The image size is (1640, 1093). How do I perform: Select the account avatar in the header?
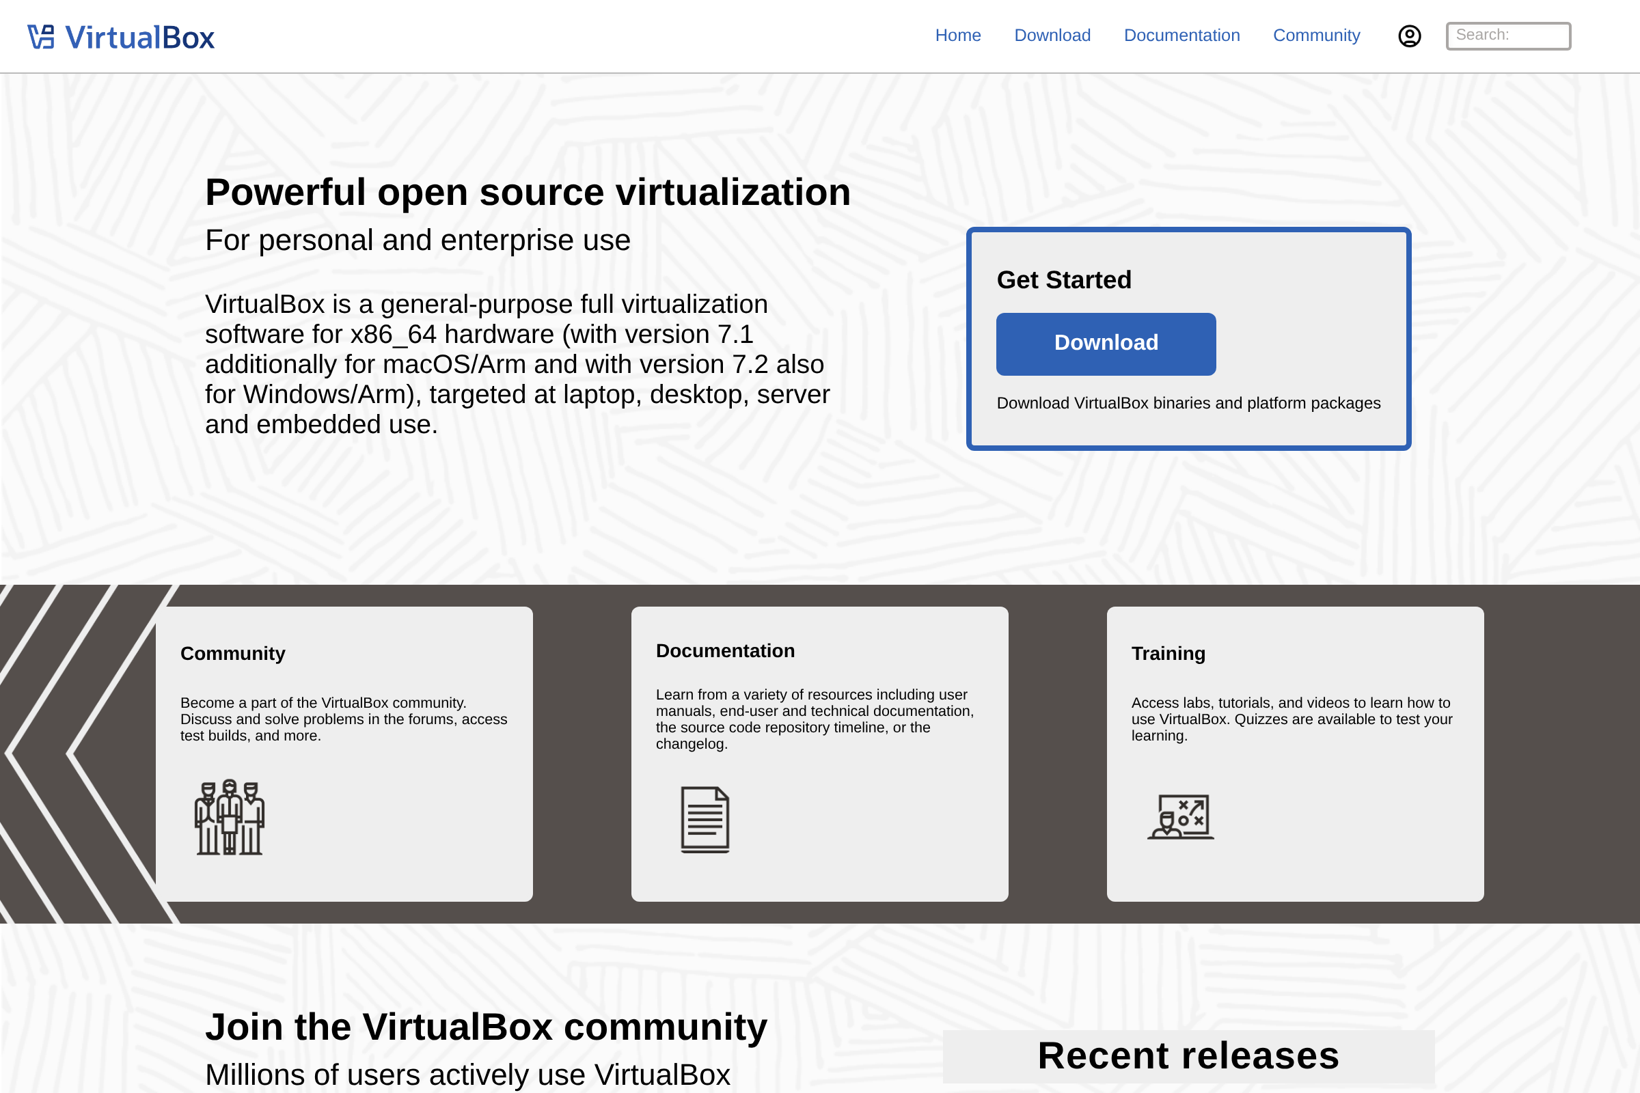click(x=1409, y=36)
